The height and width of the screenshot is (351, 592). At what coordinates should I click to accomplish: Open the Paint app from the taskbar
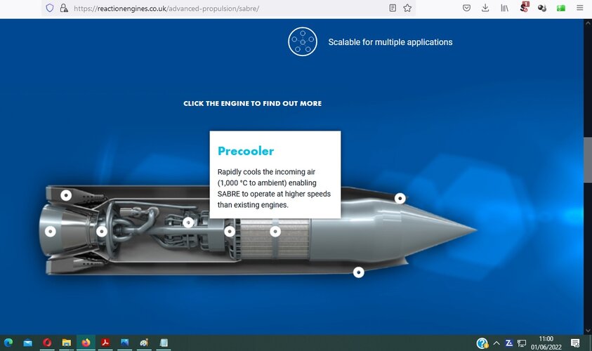point(144,343)
